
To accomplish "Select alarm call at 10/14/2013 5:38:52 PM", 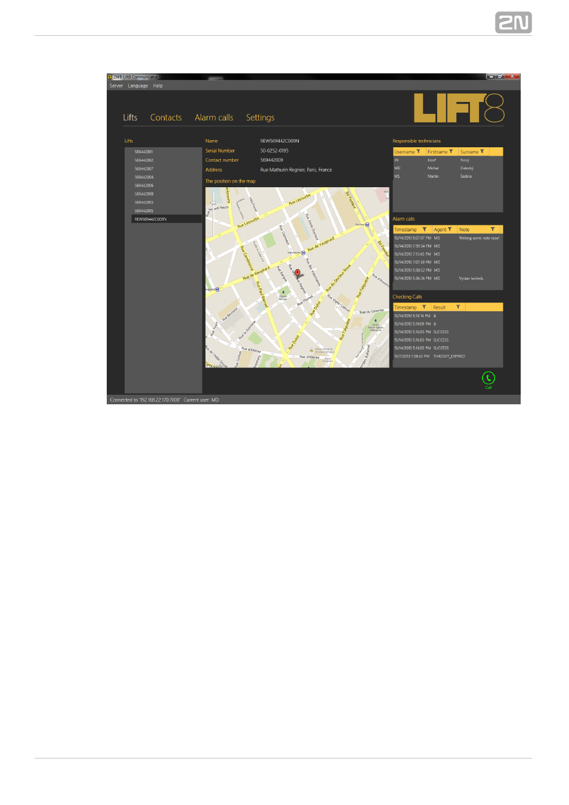I will [x=448, y=270].
